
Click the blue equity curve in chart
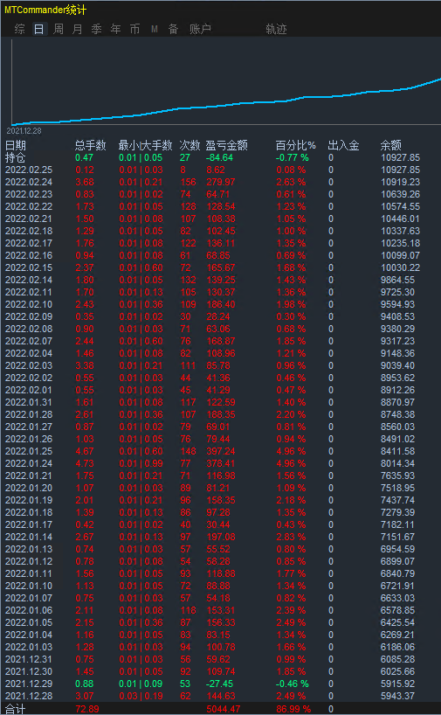228,104
